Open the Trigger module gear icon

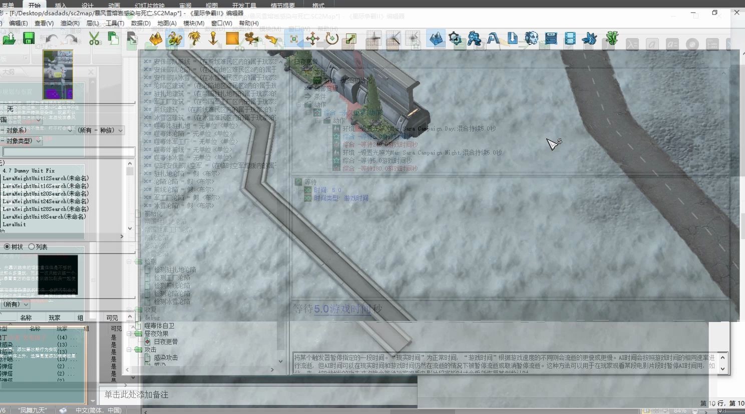456,38
